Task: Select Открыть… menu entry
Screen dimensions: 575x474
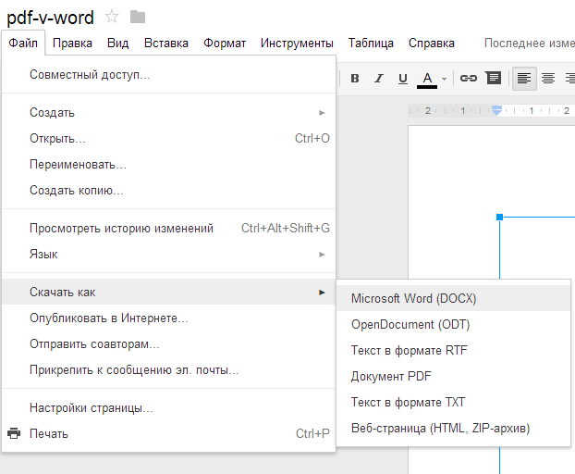Action: [168, 139]
